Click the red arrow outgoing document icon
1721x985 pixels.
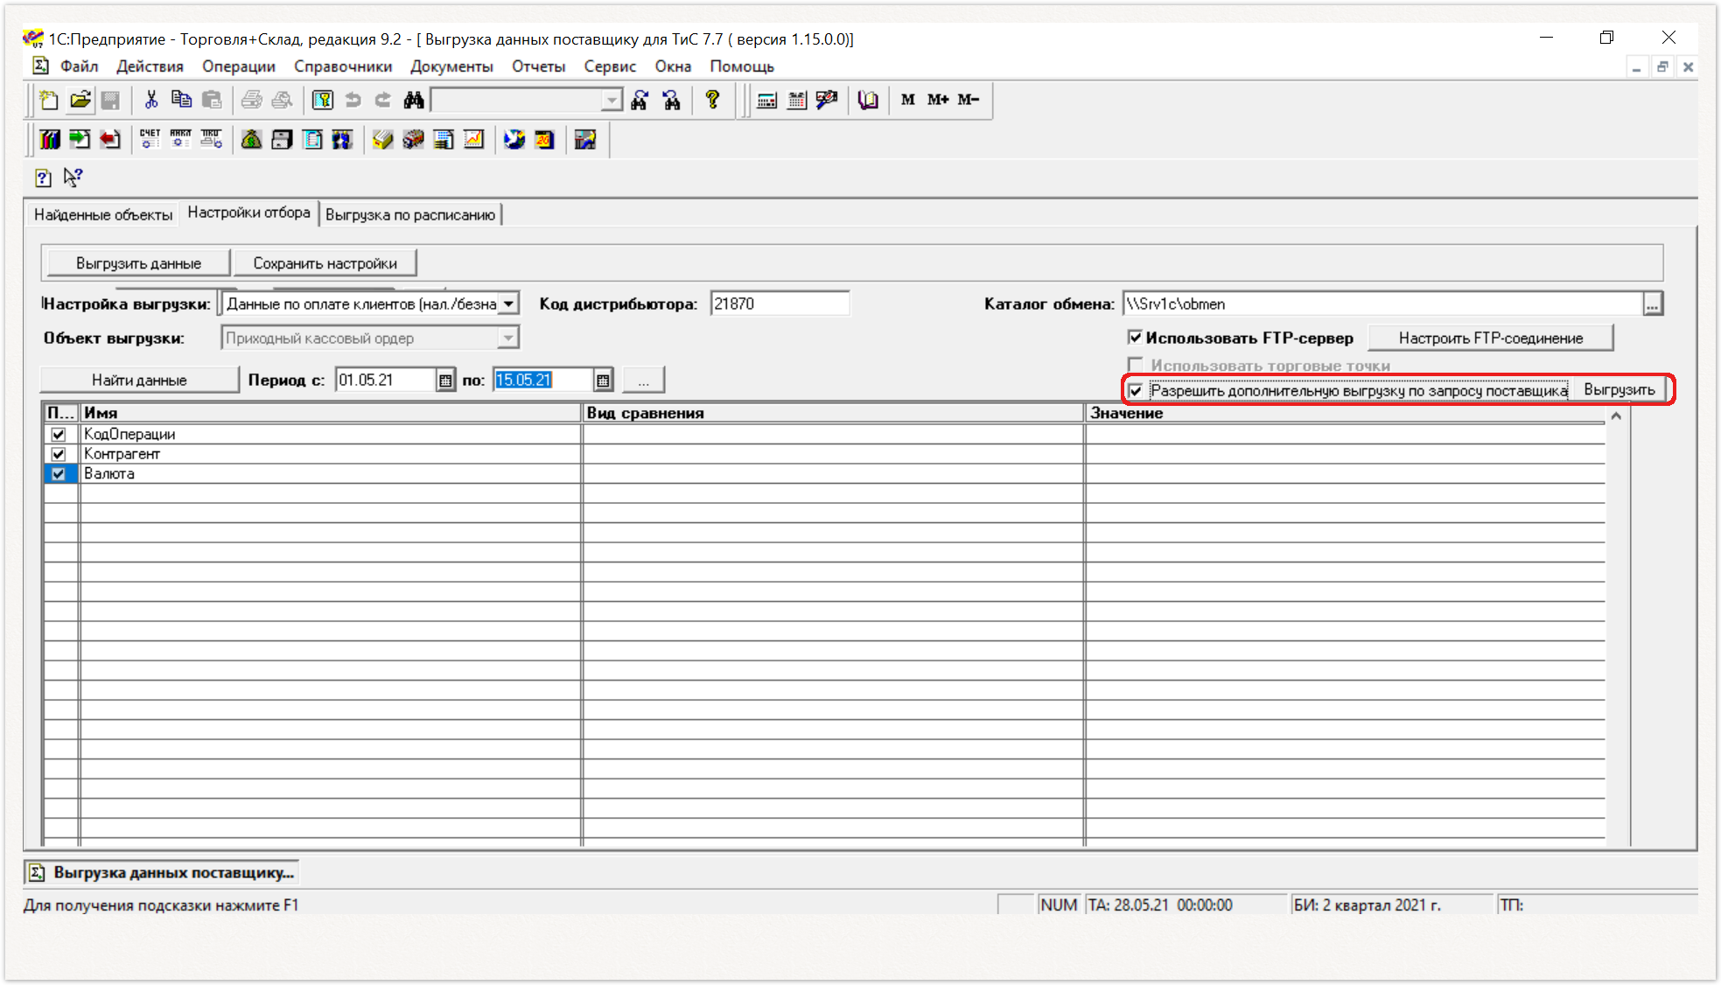pyautogui.click(x=109, y=139)
